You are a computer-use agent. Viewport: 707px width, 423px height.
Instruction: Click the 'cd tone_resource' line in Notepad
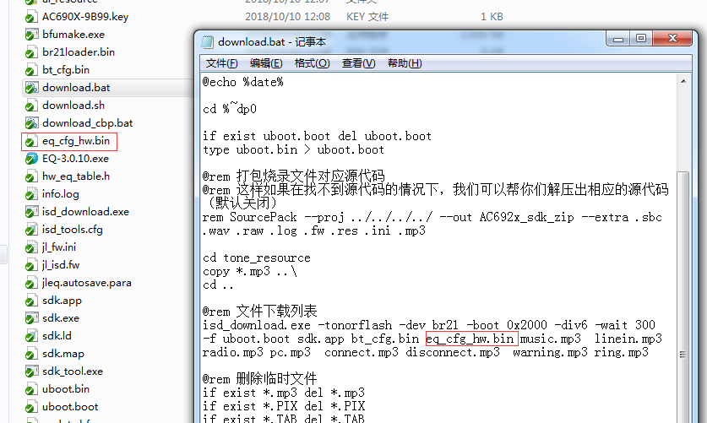[x=257, y=258]
